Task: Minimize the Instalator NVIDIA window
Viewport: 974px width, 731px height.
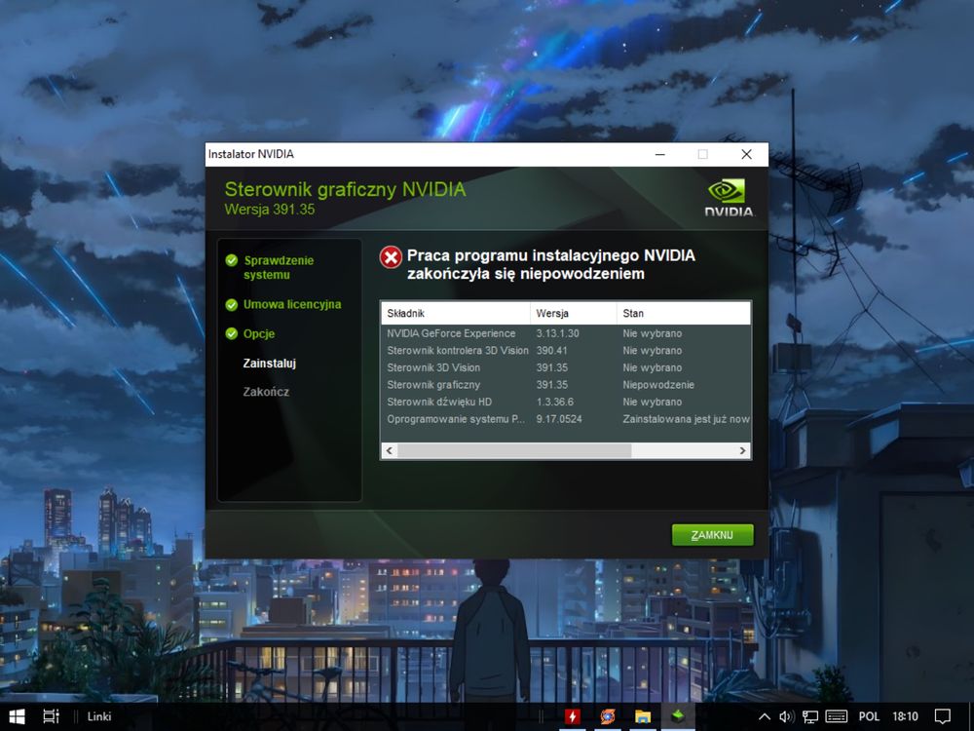Action: pos(660,154)
